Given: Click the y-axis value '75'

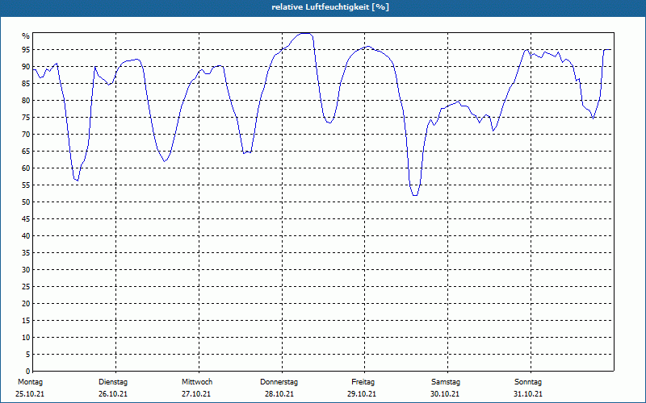Looking at the screenshot, I should [26, 118].
